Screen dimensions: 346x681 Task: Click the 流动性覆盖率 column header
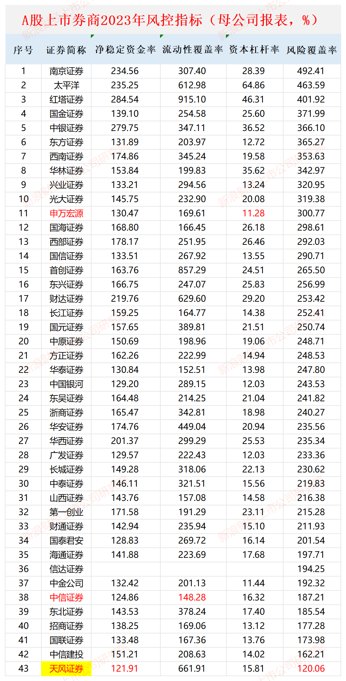point(193,49)
